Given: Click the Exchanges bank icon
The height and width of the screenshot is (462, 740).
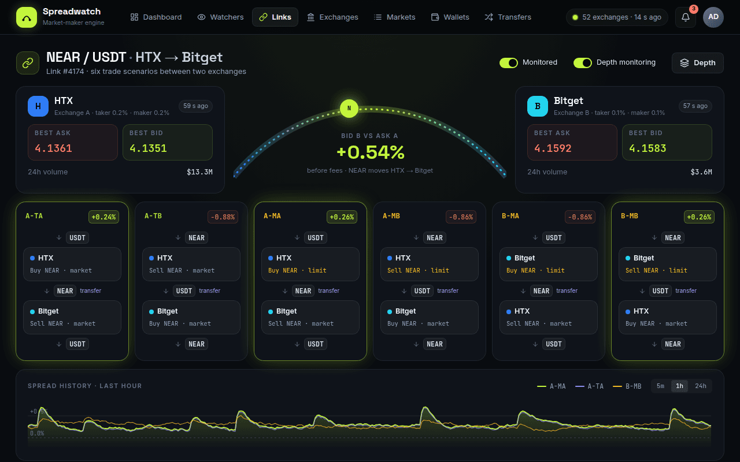Looking at the screenshot, I should 311,17.
